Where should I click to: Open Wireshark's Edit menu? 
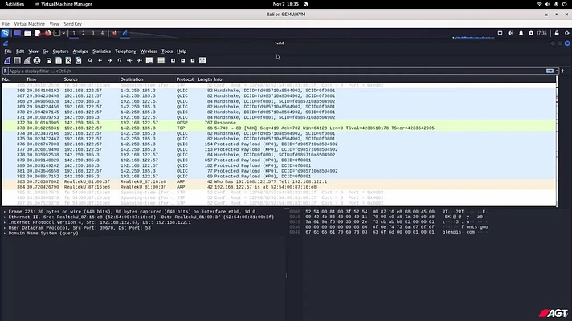(20, 51)
